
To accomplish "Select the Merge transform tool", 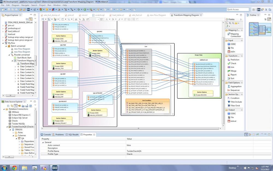I will [233, 71].
